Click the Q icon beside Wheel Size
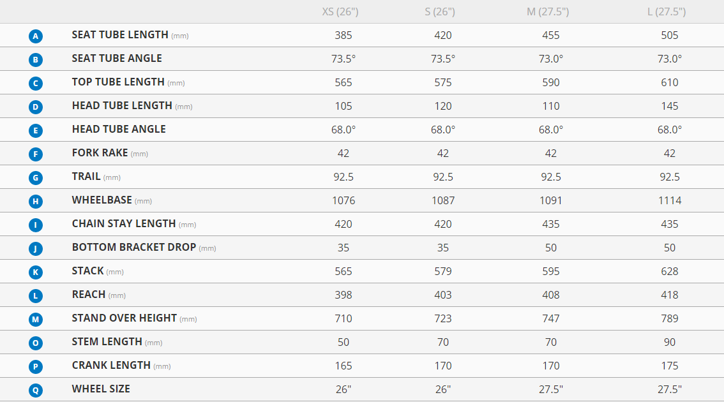724x402 pixels. tap(36, 391)
